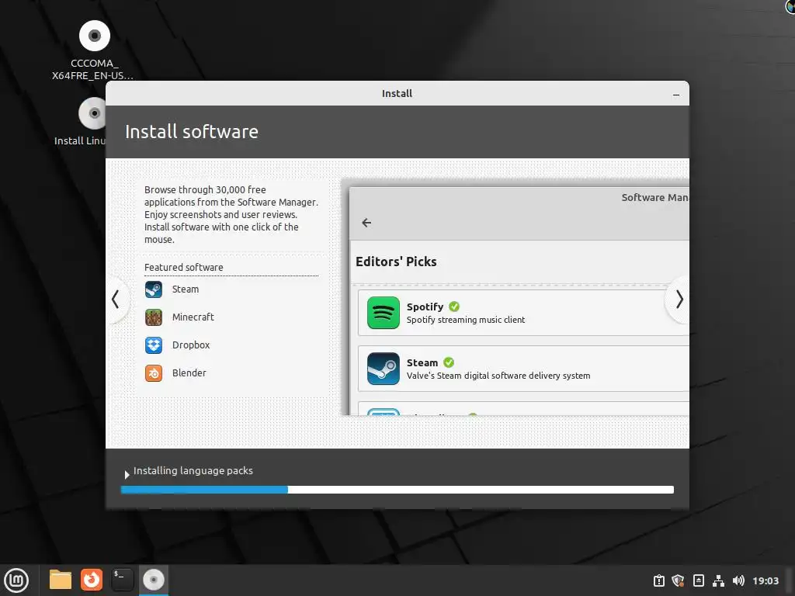Click the Install software header title

tap(192, 132)
